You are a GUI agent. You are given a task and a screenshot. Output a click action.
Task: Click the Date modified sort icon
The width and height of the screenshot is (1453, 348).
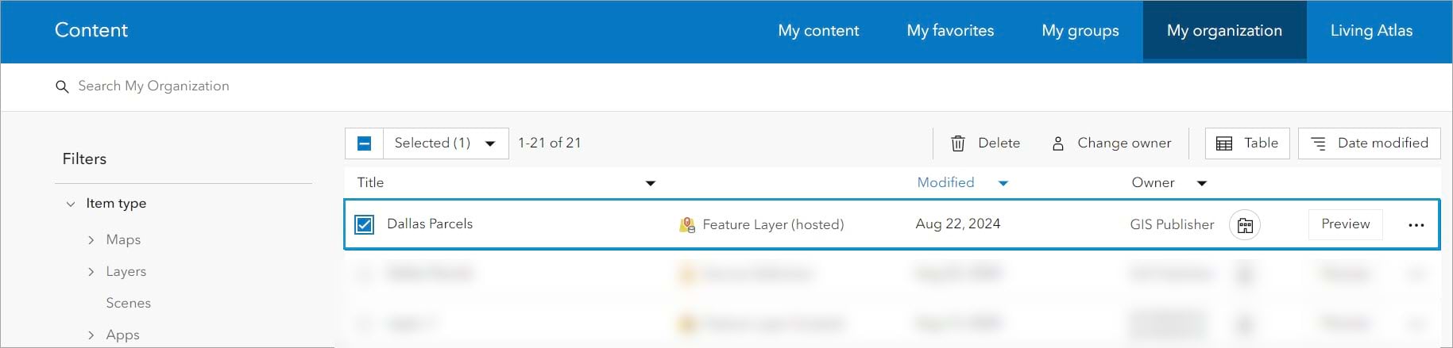pos(1318,143)
